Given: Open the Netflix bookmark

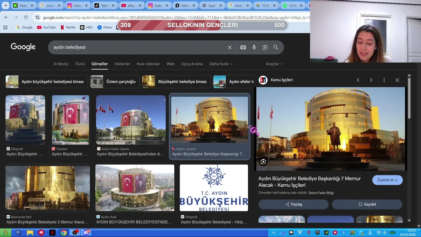Looking at the screenshot, I should pyautogui.click(x=68, y=27).
